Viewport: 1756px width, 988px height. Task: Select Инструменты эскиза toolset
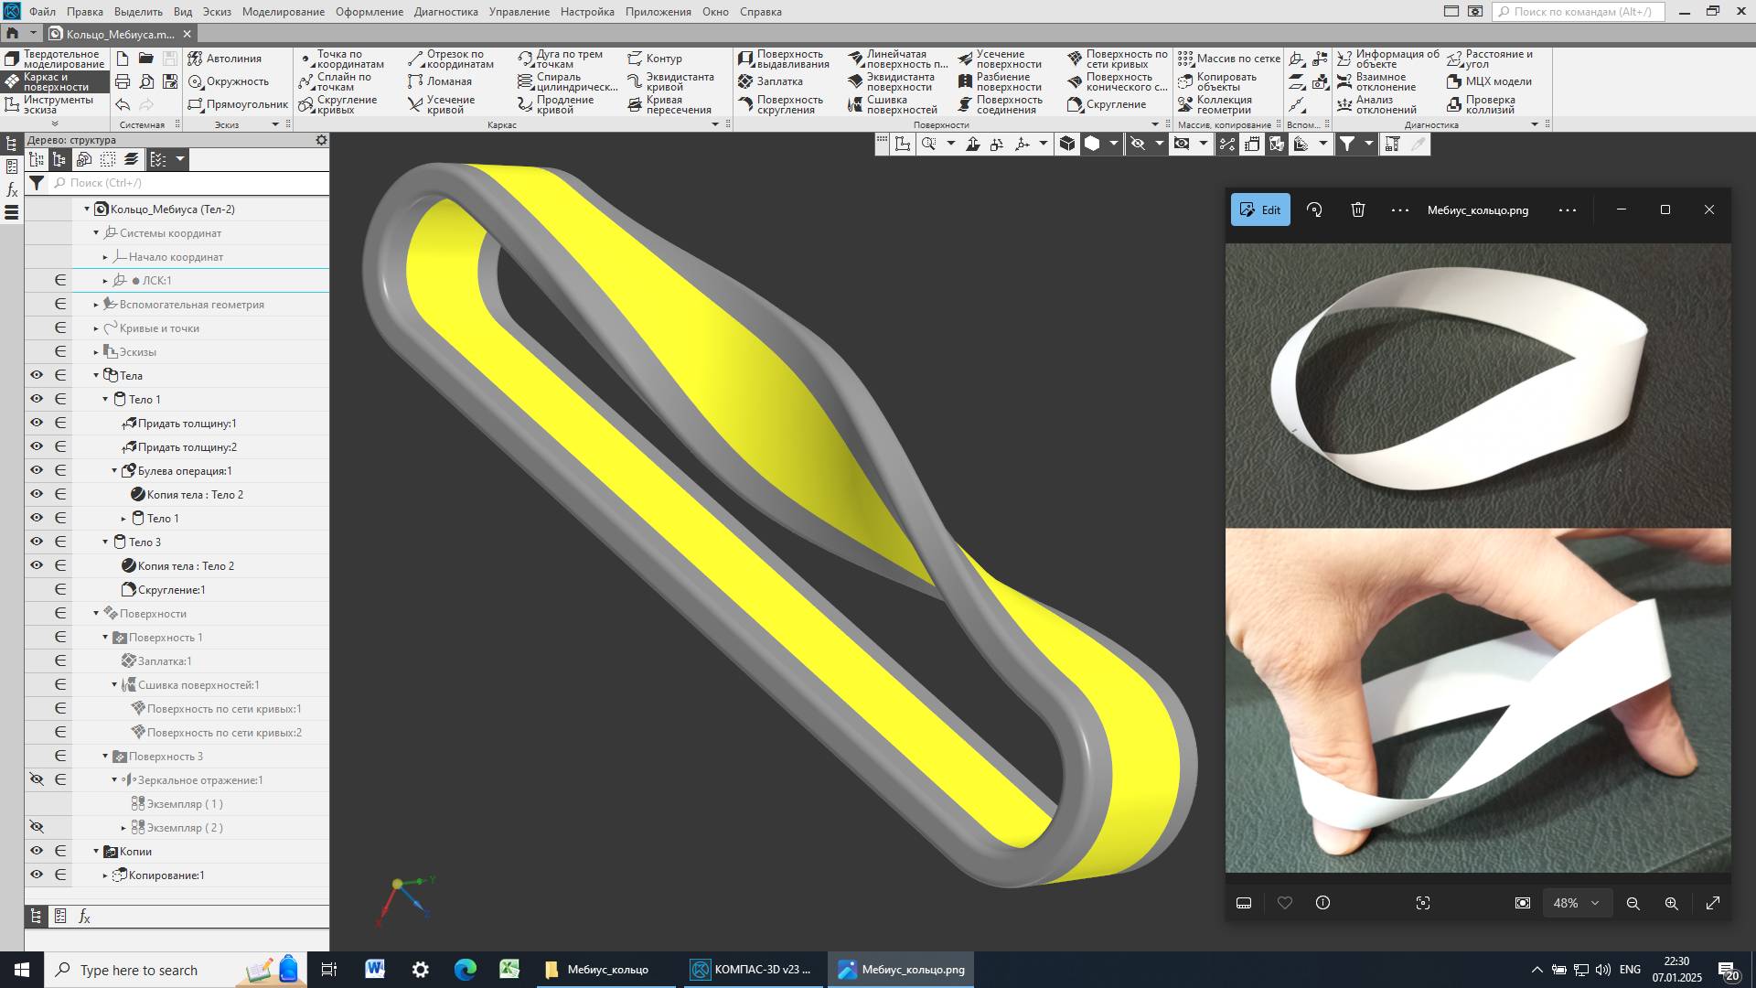click(x=54, y=104)
